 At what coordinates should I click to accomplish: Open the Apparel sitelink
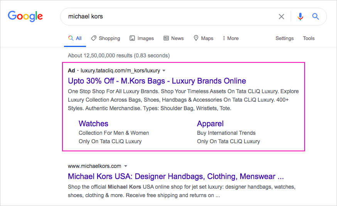pos(210,124)
